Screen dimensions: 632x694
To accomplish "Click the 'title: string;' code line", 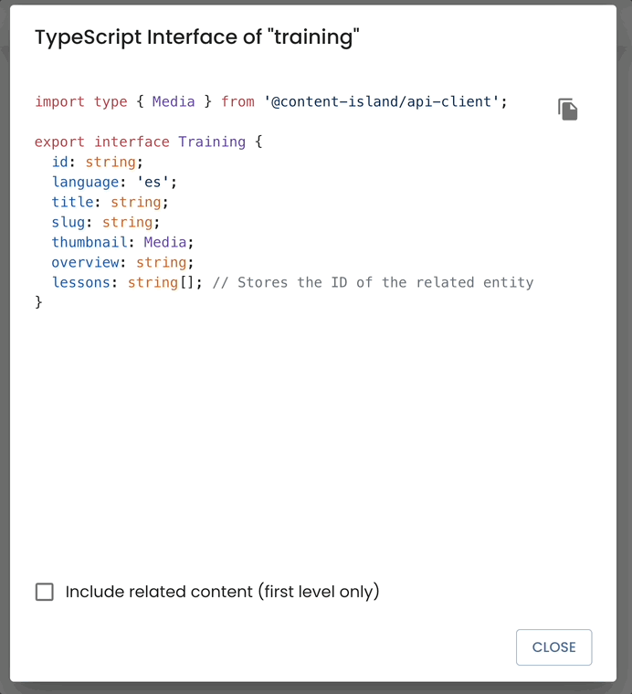I will pyautogui.click(x=110, y=203).
